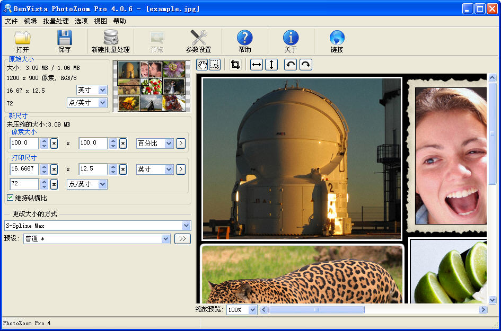Flip the image horizontally
The width and height of the screenshot is (501, 331).
click(257, 65)
